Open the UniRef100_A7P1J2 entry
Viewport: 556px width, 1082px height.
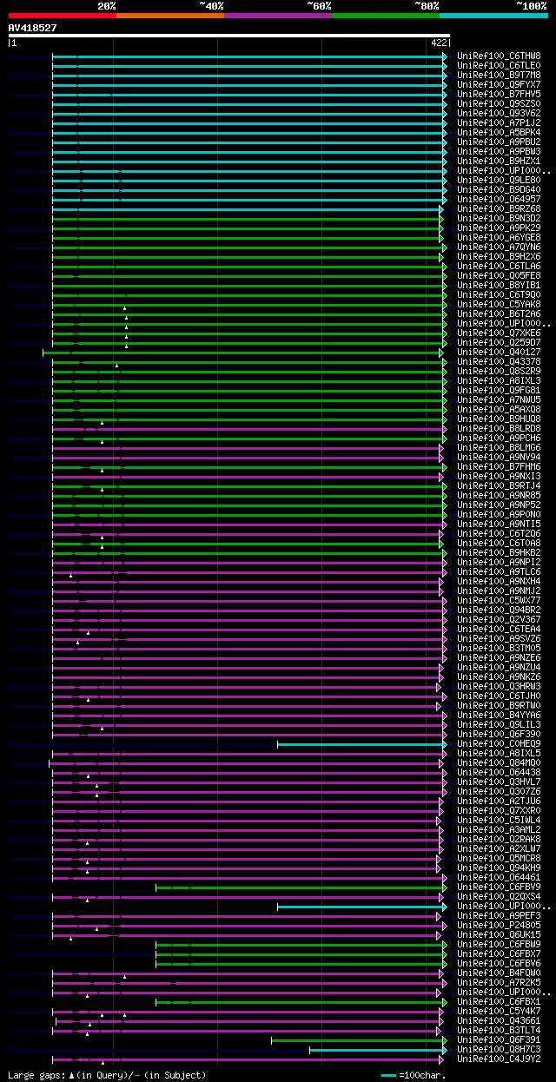499,122
